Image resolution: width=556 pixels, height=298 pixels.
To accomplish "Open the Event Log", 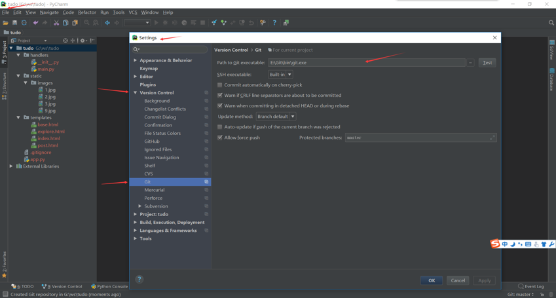I will pos(531,286).
